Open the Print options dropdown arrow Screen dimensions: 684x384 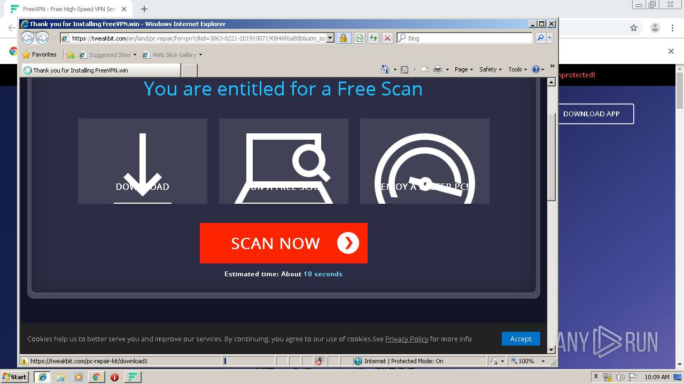[447, 70]
